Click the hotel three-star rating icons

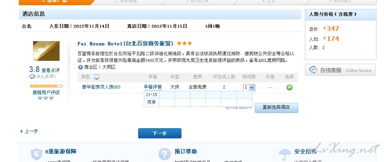click(x=184, y=43)
